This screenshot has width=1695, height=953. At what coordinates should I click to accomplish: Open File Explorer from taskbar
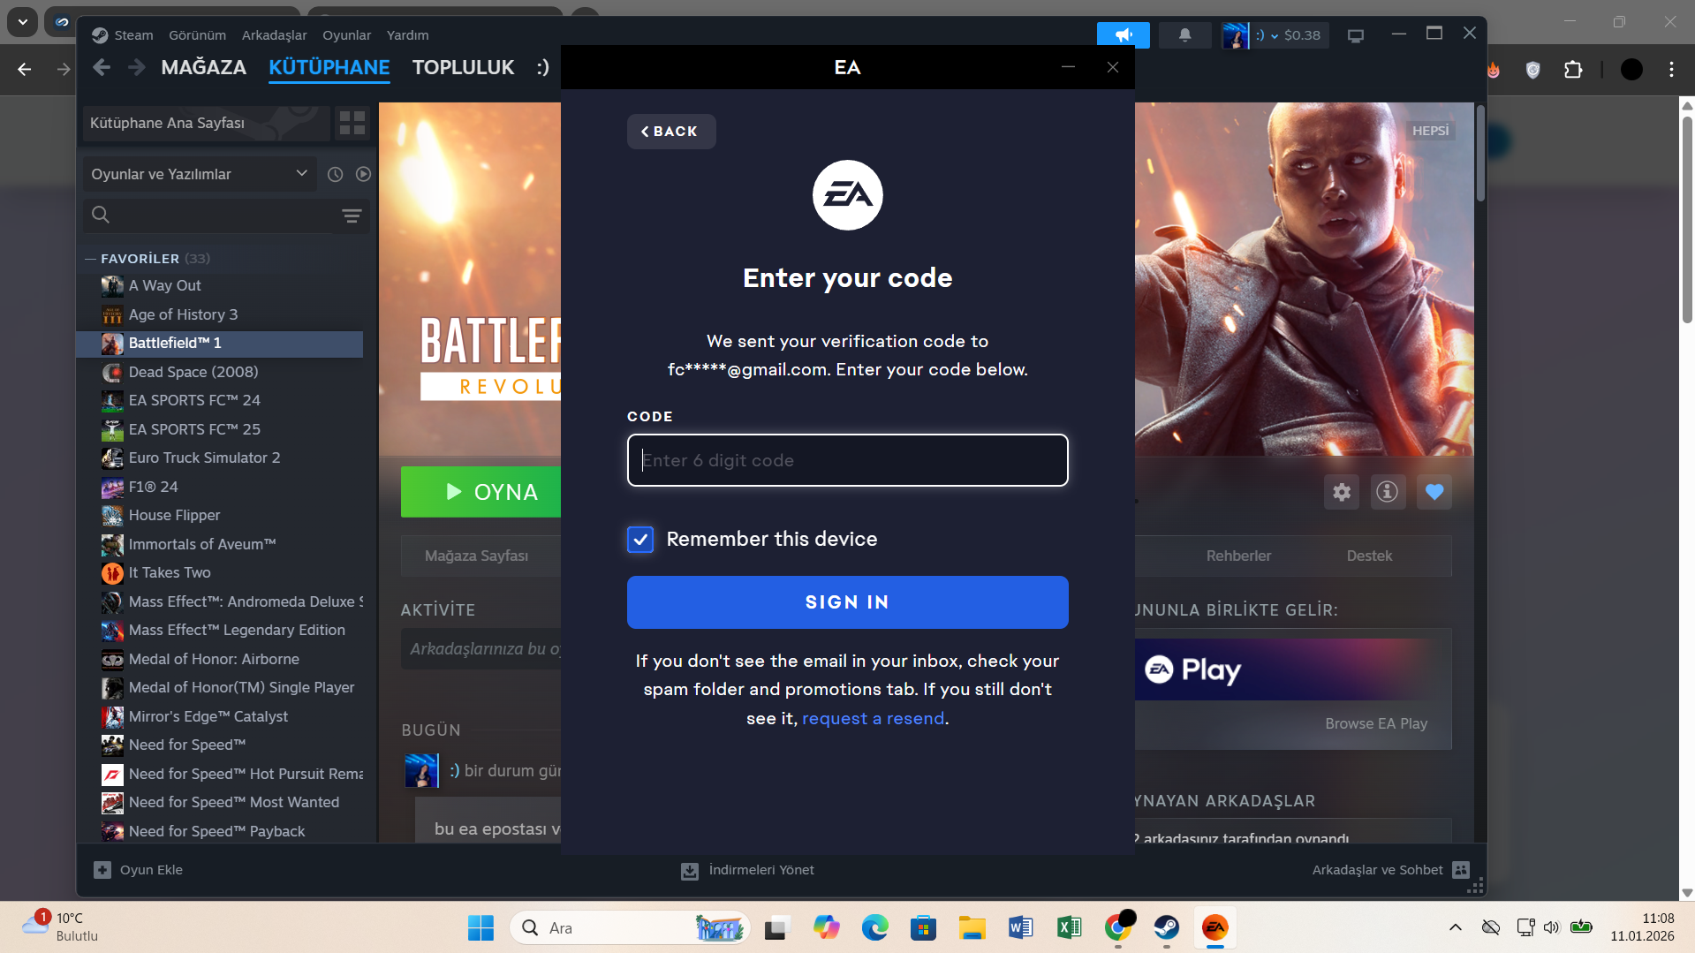point(972,928)
